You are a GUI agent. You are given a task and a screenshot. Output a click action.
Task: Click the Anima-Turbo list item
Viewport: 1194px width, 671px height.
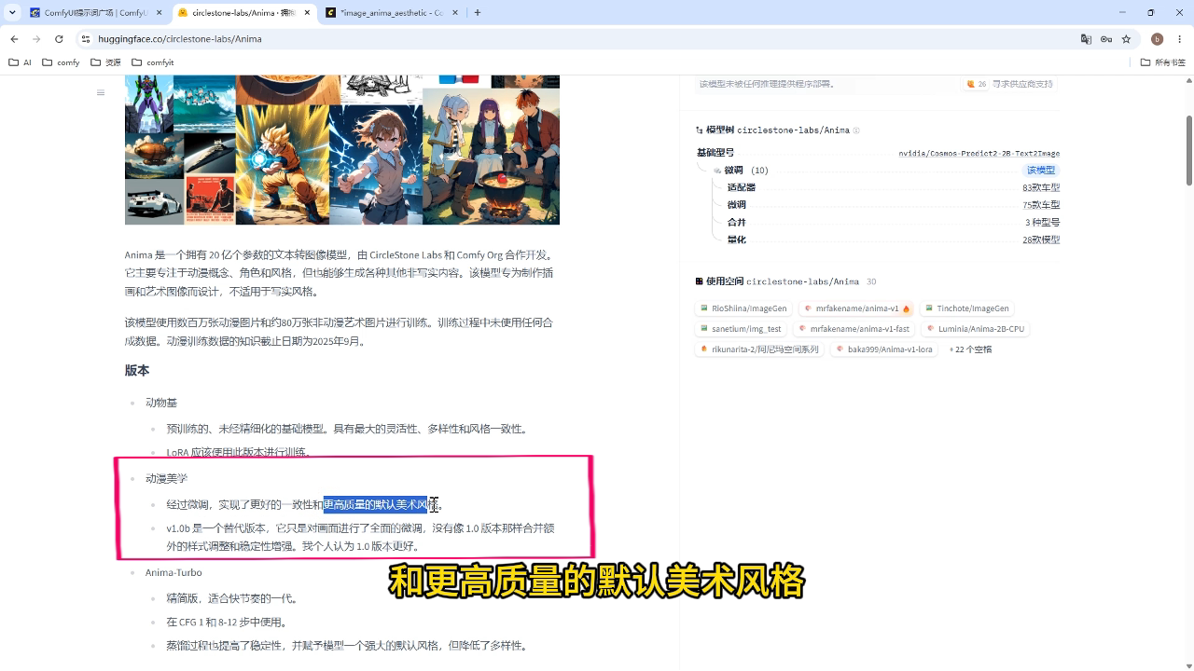pos(174,572)
